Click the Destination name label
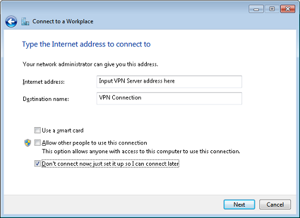This screenshot has height=218, width=300. point(46,99)
